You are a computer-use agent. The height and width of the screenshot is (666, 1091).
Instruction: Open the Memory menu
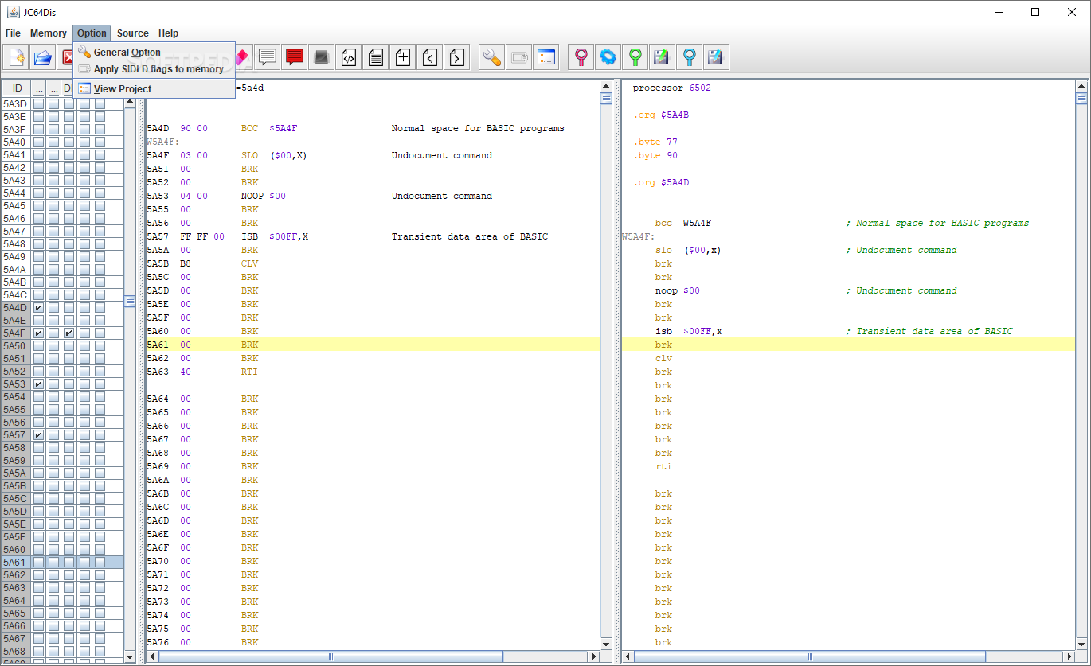(49, 33)
